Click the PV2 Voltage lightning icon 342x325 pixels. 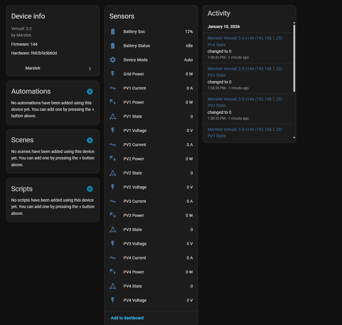pyautogui.click(x=113, y=187)
